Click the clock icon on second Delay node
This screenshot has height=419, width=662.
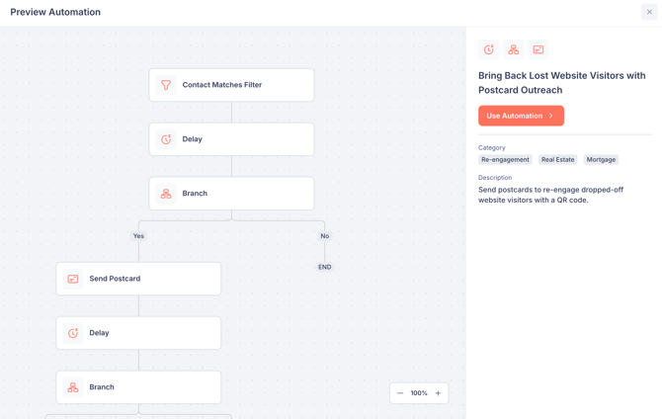[73, 333]
